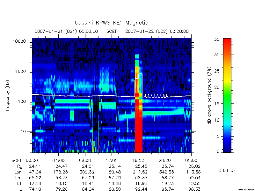This screenshot has height=191, width=255.
Task: Click the Lat value 57.79
Action: pos(115,178)
